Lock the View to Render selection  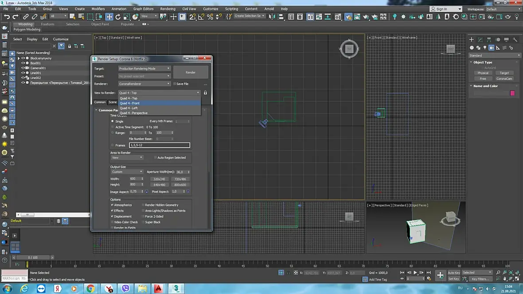205,93
